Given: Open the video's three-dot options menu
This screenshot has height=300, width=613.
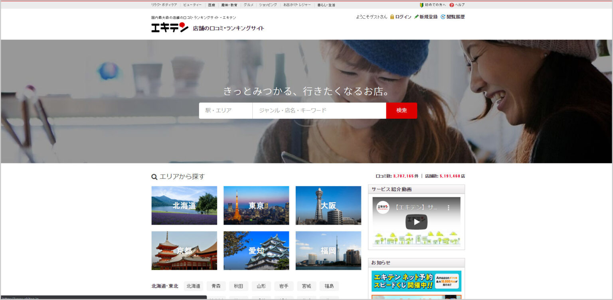Looking at the screenshot, I should [448, 208].
